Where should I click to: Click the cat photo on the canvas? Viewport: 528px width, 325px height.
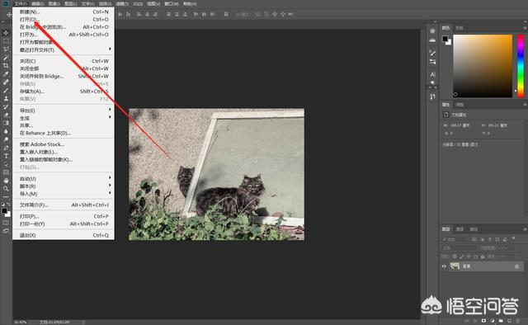tap(216, 174)
